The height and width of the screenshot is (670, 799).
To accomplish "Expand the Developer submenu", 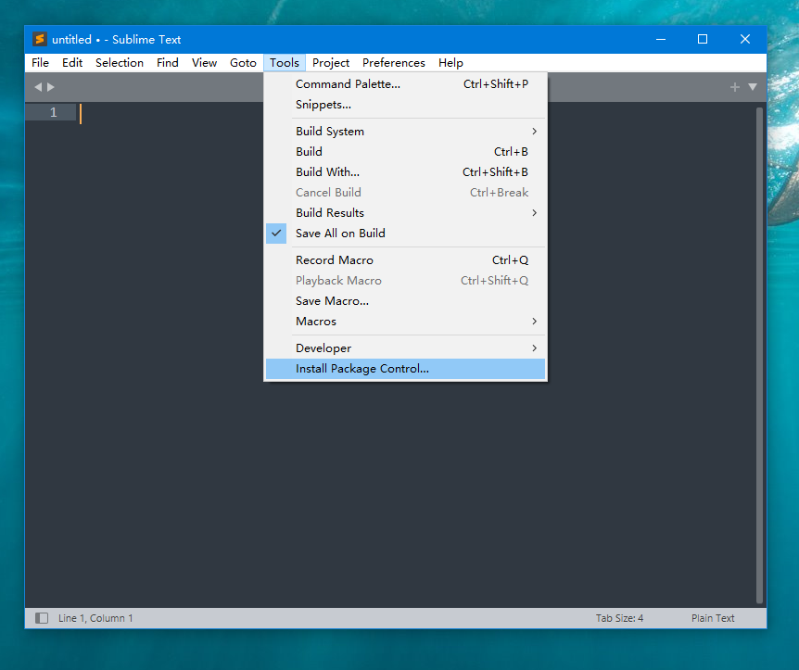I will click(406, 348).
